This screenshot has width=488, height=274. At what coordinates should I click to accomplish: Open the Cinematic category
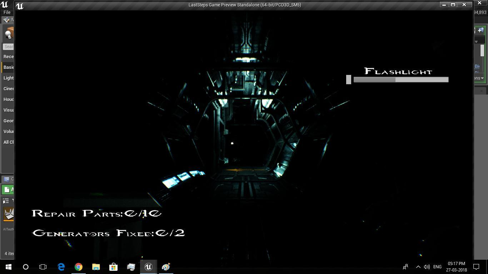point(8,88)
